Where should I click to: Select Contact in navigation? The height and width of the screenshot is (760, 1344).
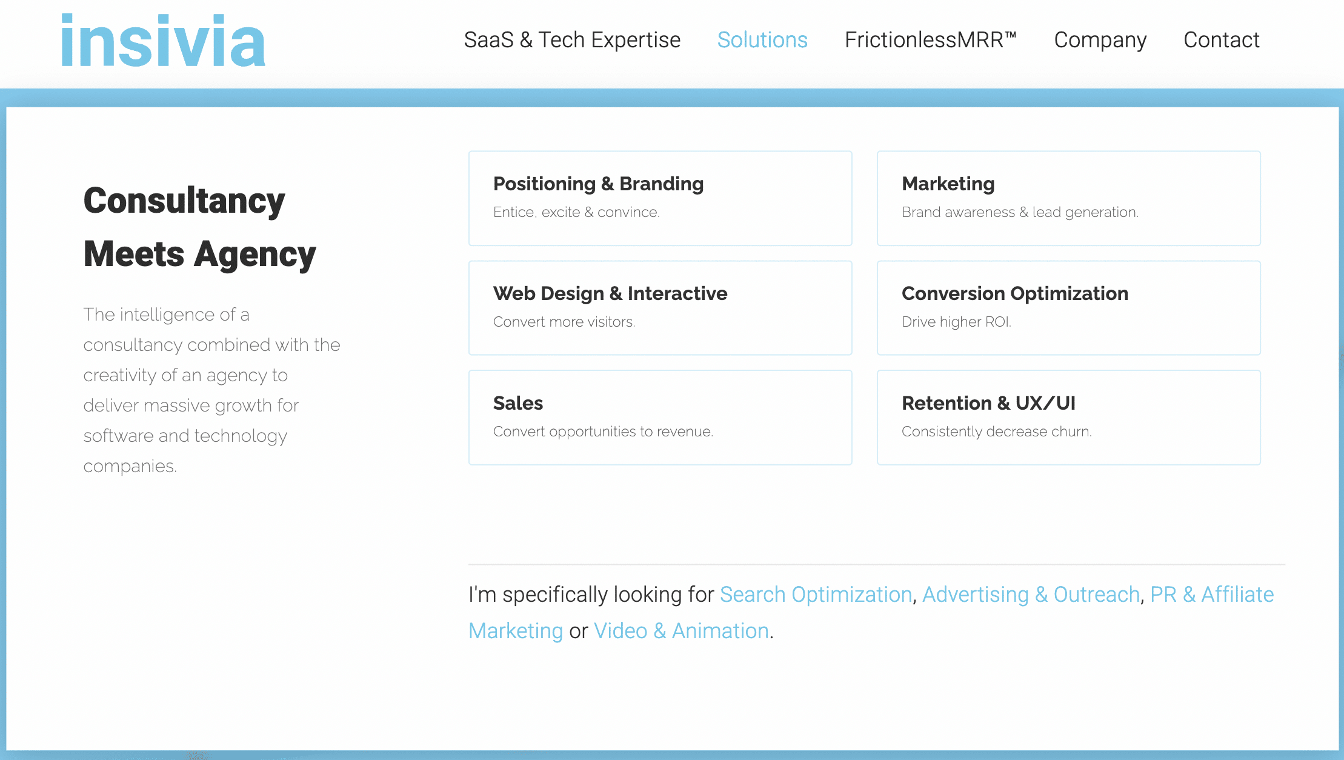tap(1222, 40)
